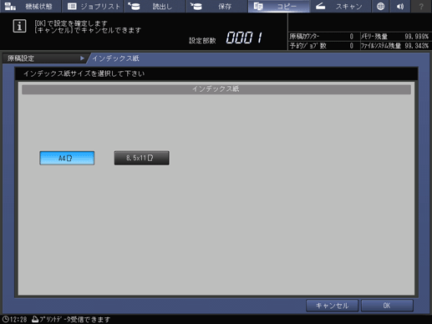Click the printer data status icon
The height and width of the screenshot is (324, 432).
(x=35, y=319)
